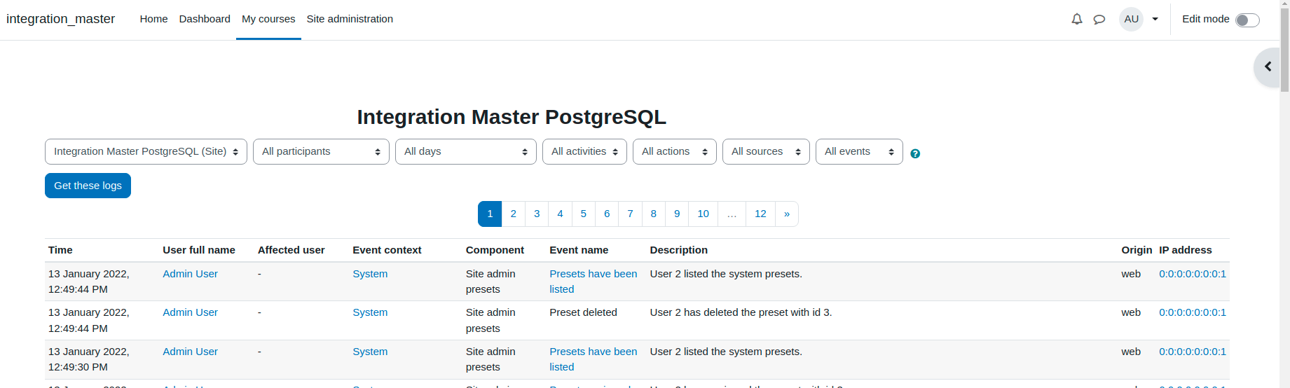This screenshot has width=1290, height=388.
Task: Click the Time column header
Action: point(60,250)
